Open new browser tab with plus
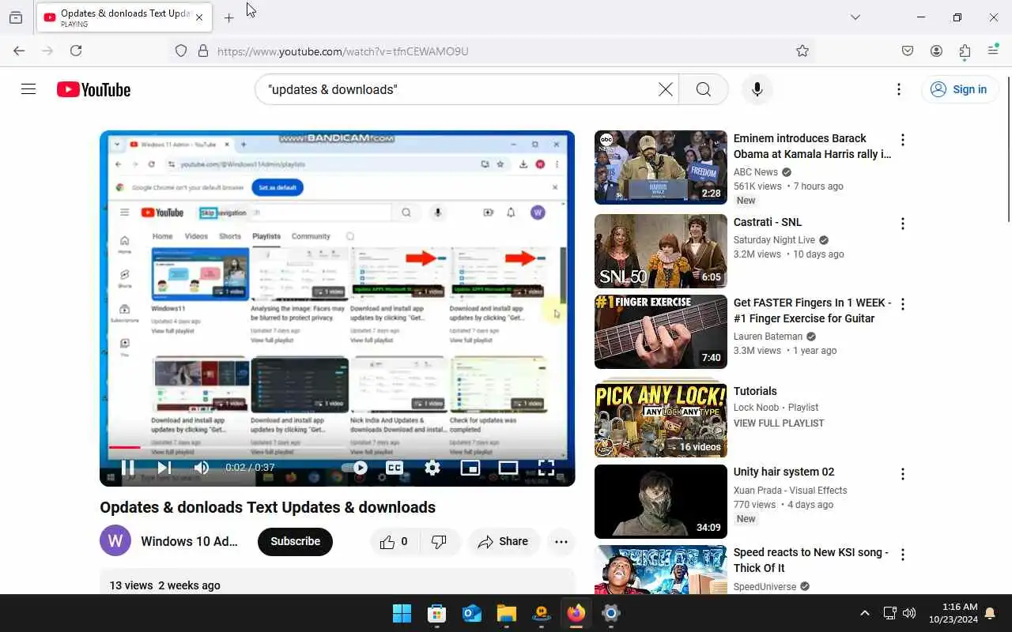 coord(228,17)
